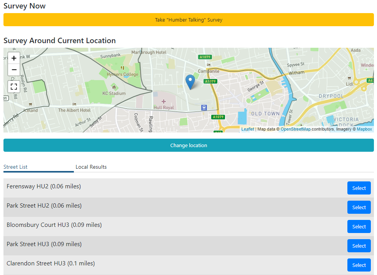Take the "Humber Talking" Survey

coord(188,20)
